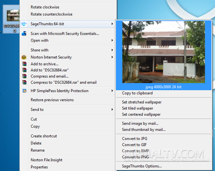Click the SageThumbs eye icon

pyautogui.click(x=24, y=24)
